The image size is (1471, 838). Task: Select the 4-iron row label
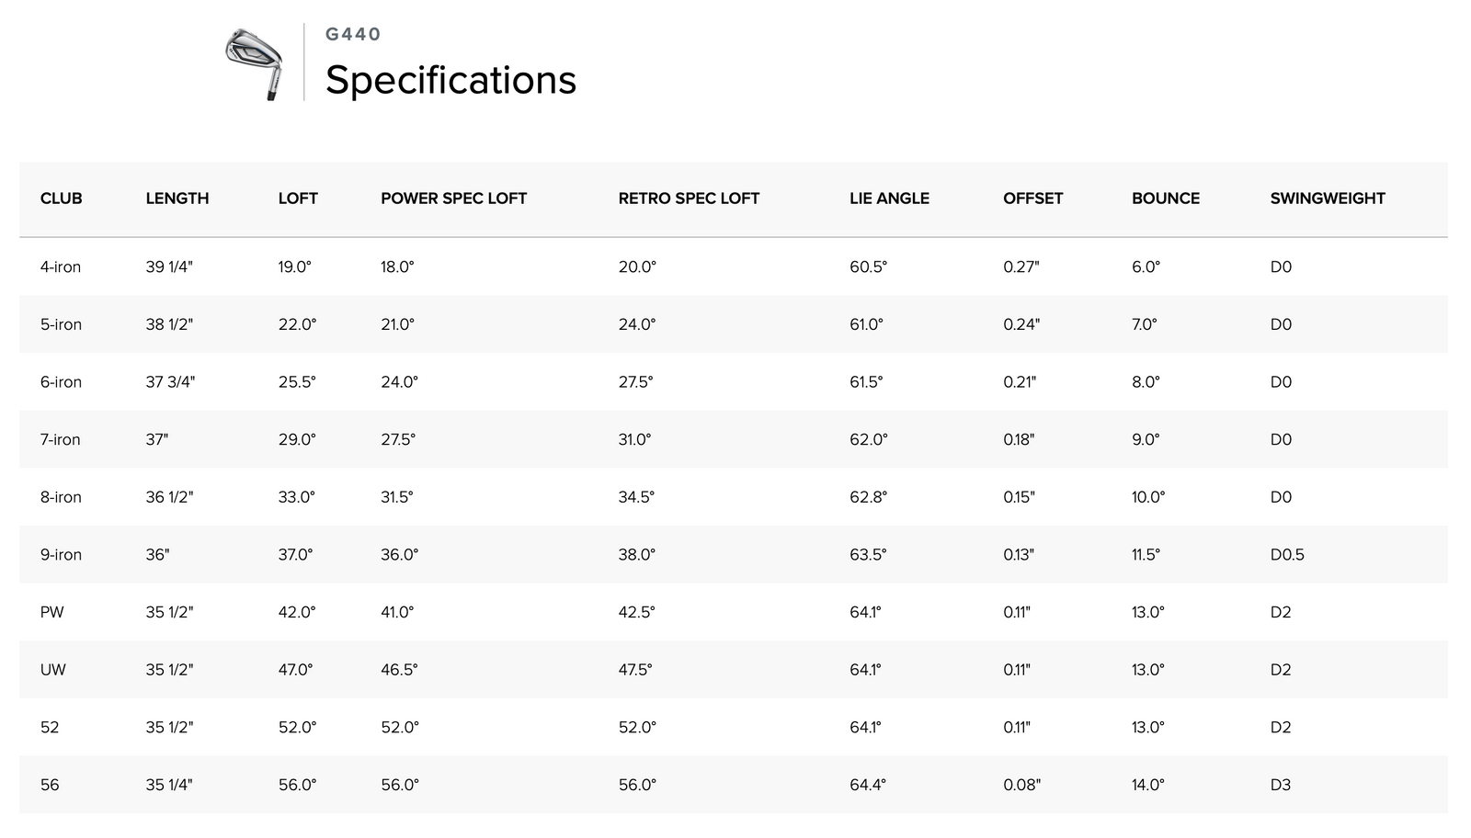tap(61, 267)
